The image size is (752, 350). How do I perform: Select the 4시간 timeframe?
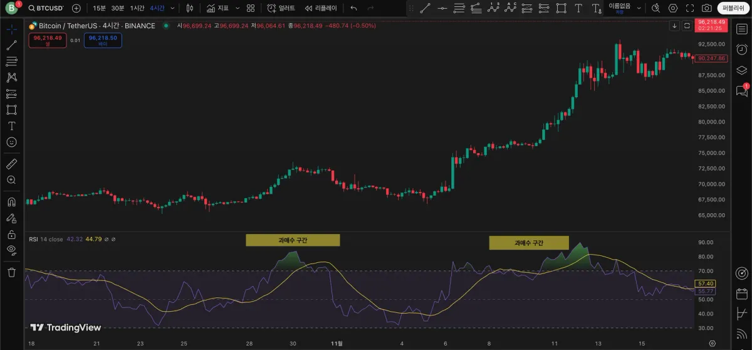point(157,9)
